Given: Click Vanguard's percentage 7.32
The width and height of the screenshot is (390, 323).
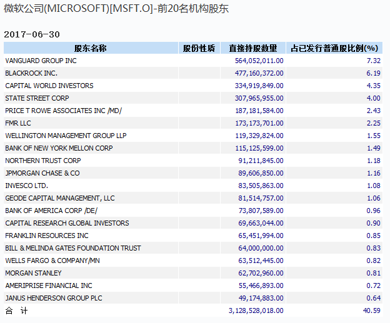Looking at the screenshot, I should tap(374, 61).
